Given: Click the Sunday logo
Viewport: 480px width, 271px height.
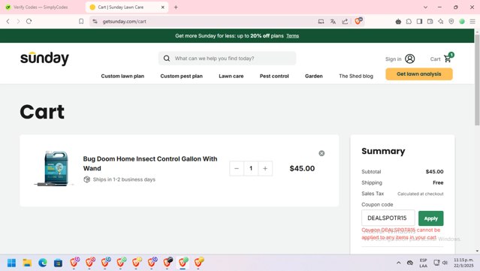Looking at the screenshot, I should (44, 58).
